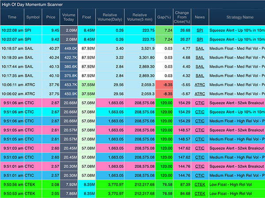Open CTIC news link in 9:51:06 52wk Breakout row
The width and height of the screenshot is (265, 198).
coord(200,103)
